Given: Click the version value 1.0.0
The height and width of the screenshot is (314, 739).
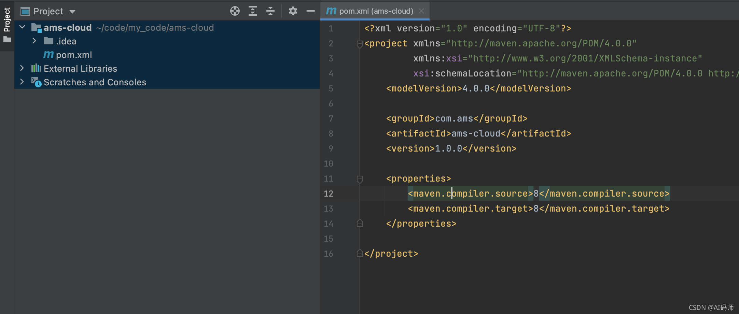Looking at the screenshot, I should coord(449,148).
